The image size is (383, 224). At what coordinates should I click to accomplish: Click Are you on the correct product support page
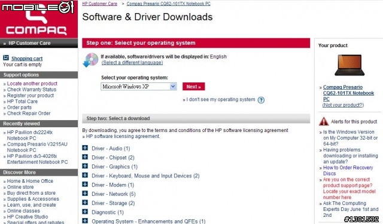[x=349, y=188]
